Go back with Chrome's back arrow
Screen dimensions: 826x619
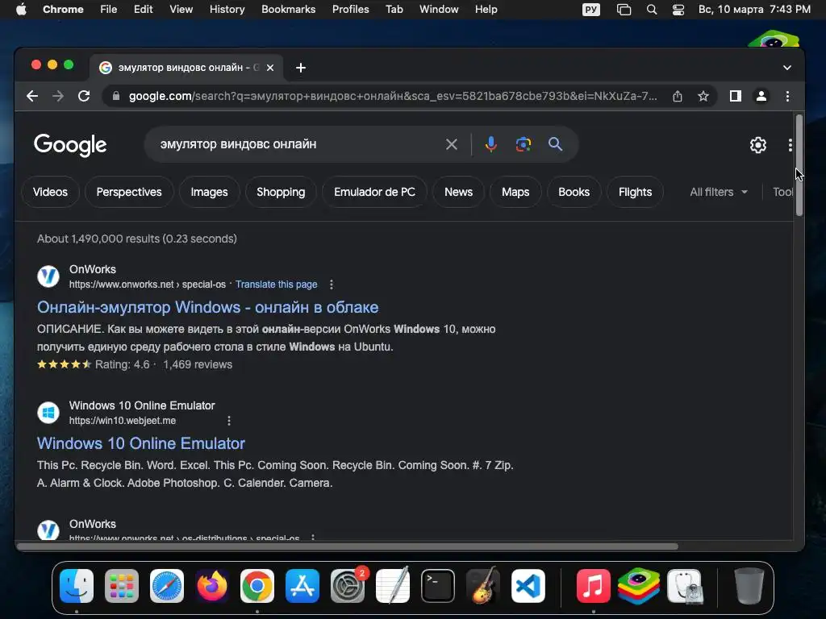pos(32,97)
